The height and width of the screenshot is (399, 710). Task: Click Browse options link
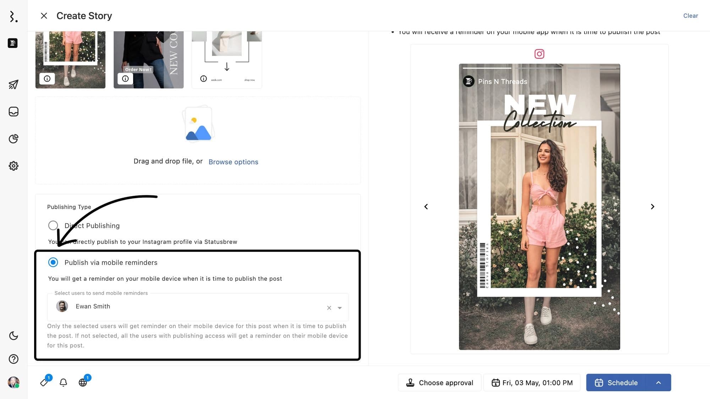pos(233,162)
